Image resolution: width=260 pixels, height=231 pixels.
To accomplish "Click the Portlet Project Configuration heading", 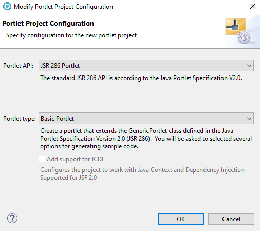I will coord(48,24).
